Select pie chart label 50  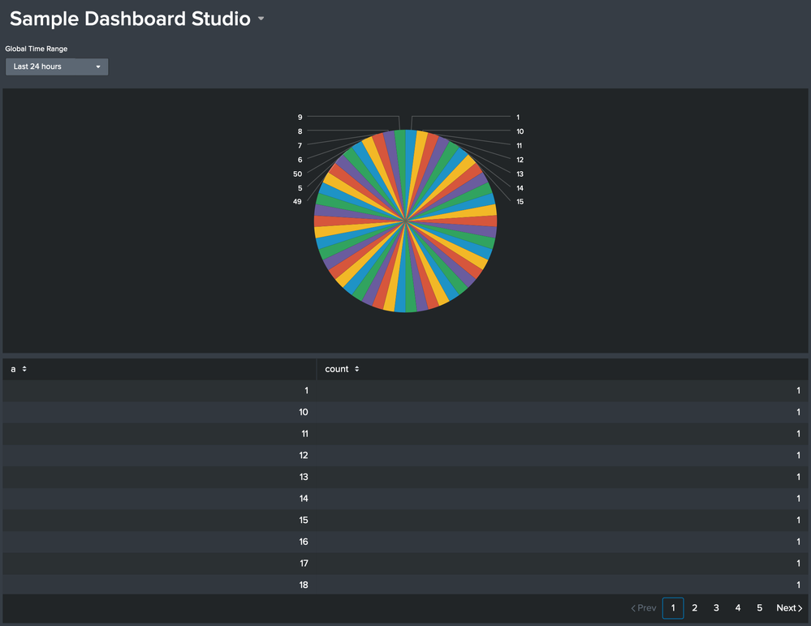click(297, 174)
